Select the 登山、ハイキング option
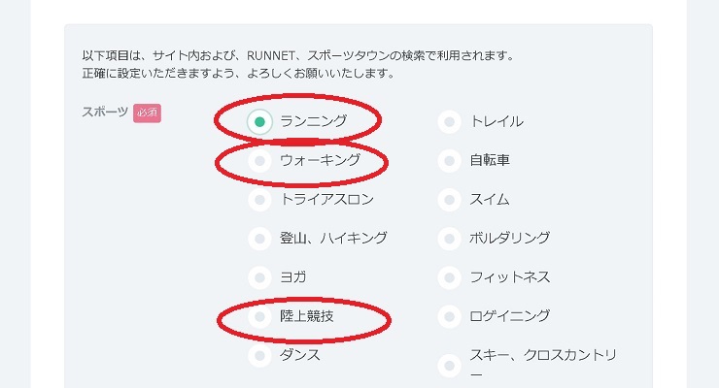This screenshot has width=719, height=388. pos(259,239)
